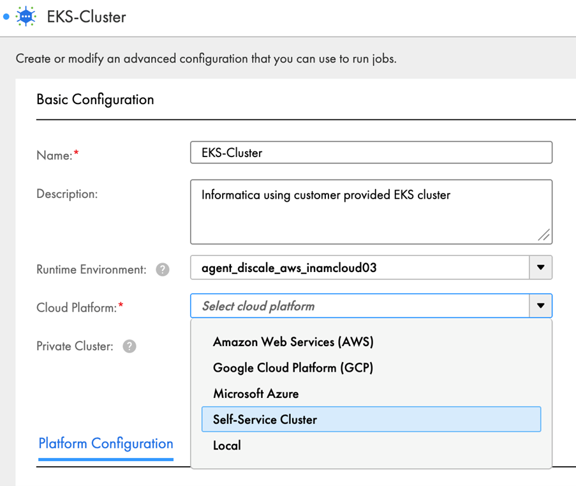This screenshot has height=486, width=576.
Task: Collapse the Cloud Platform dropdown arrow
Action: pyautogui.click(x=540, y=306)
